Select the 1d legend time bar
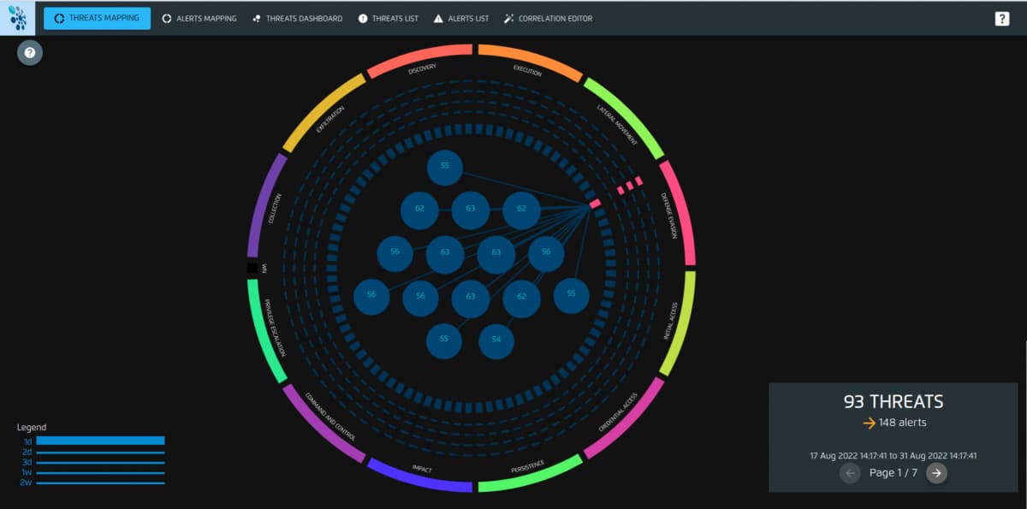 tap(100, 441)
